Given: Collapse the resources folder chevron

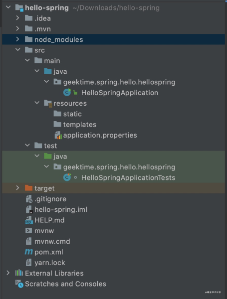Looking at the screenshot, I should [x=37, y=103].
